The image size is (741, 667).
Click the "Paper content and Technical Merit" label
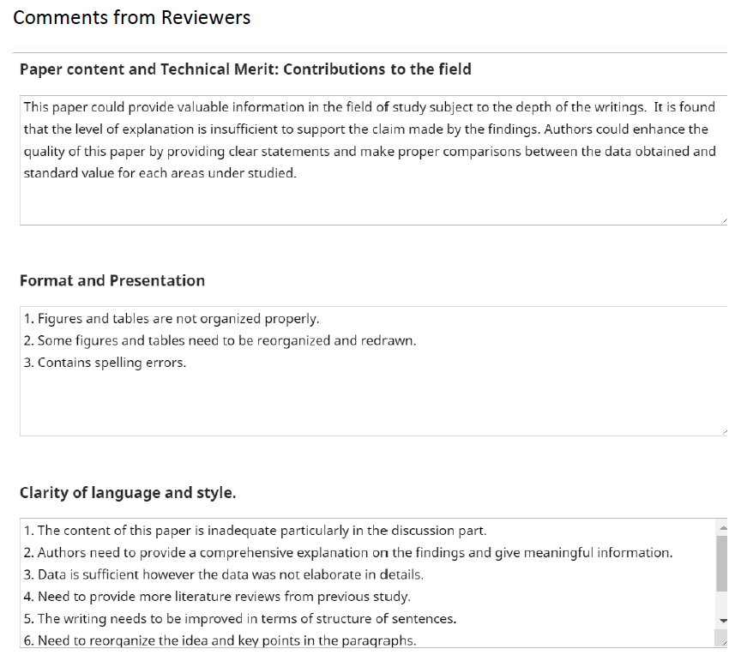point(245,69)
